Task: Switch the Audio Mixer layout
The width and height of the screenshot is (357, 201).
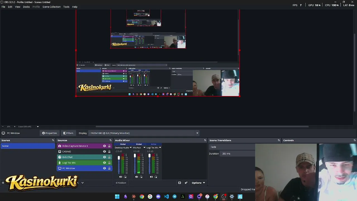Action: 180,183
